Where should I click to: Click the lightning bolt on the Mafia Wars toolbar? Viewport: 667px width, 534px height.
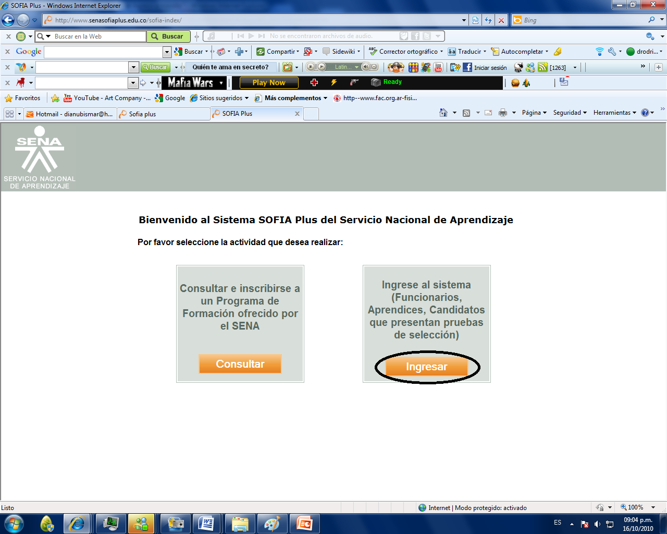333,81
